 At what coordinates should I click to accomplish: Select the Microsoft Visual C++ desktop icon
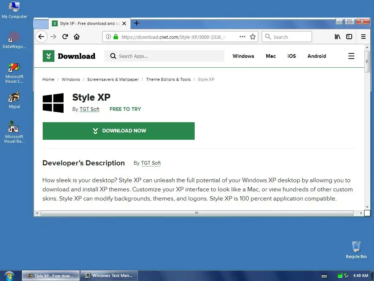pos(14,73)
